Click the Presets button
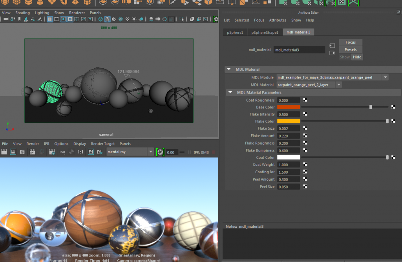 point(350,49)
